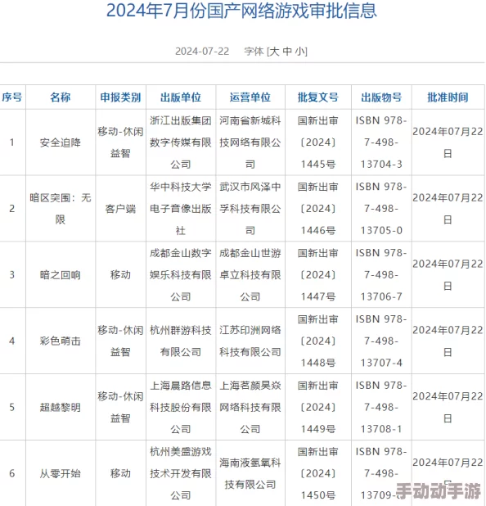Click serial number 3 in 暗之回响 row

coord(12,274)
